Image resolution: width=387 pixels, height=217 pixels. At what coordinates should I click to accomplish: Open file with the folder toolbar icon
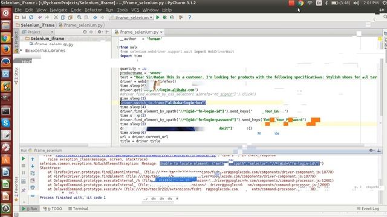click(x=17, y=17)
